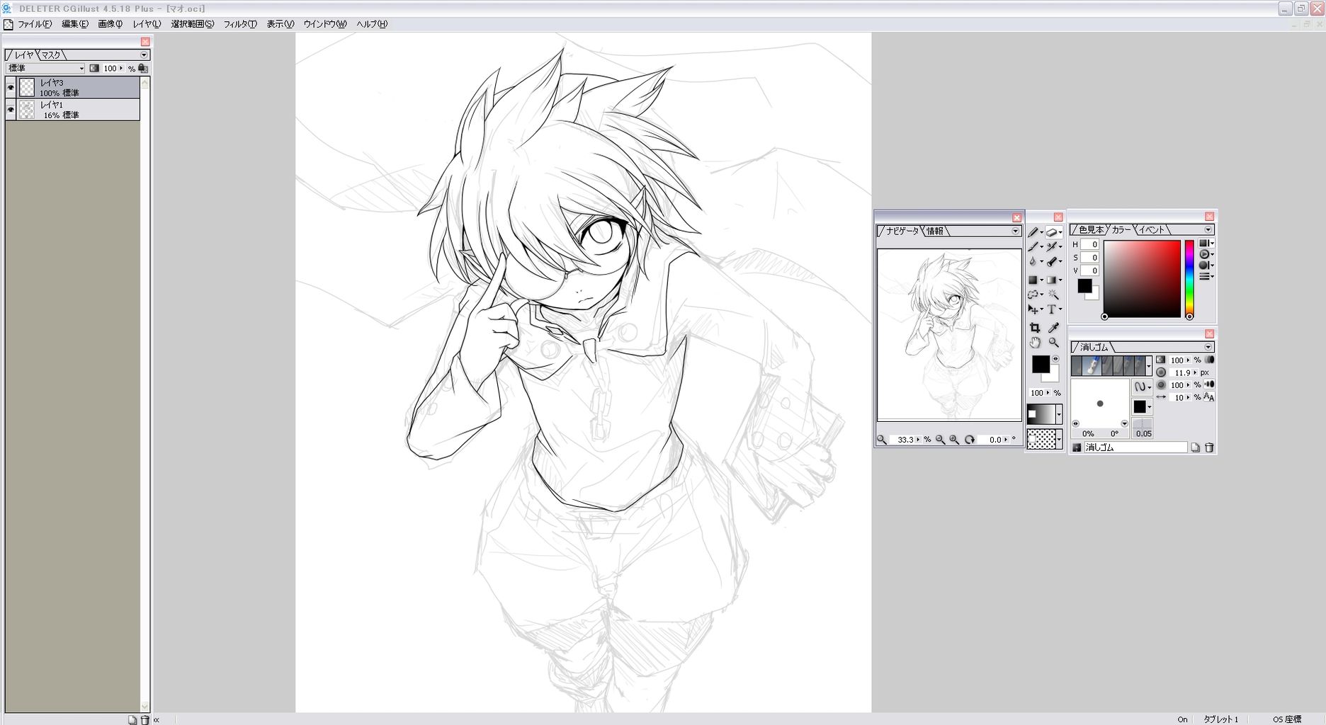Swap foreground and background colors in the toolbox
Screen dimensions: 1326x725
click(1055, 359)
